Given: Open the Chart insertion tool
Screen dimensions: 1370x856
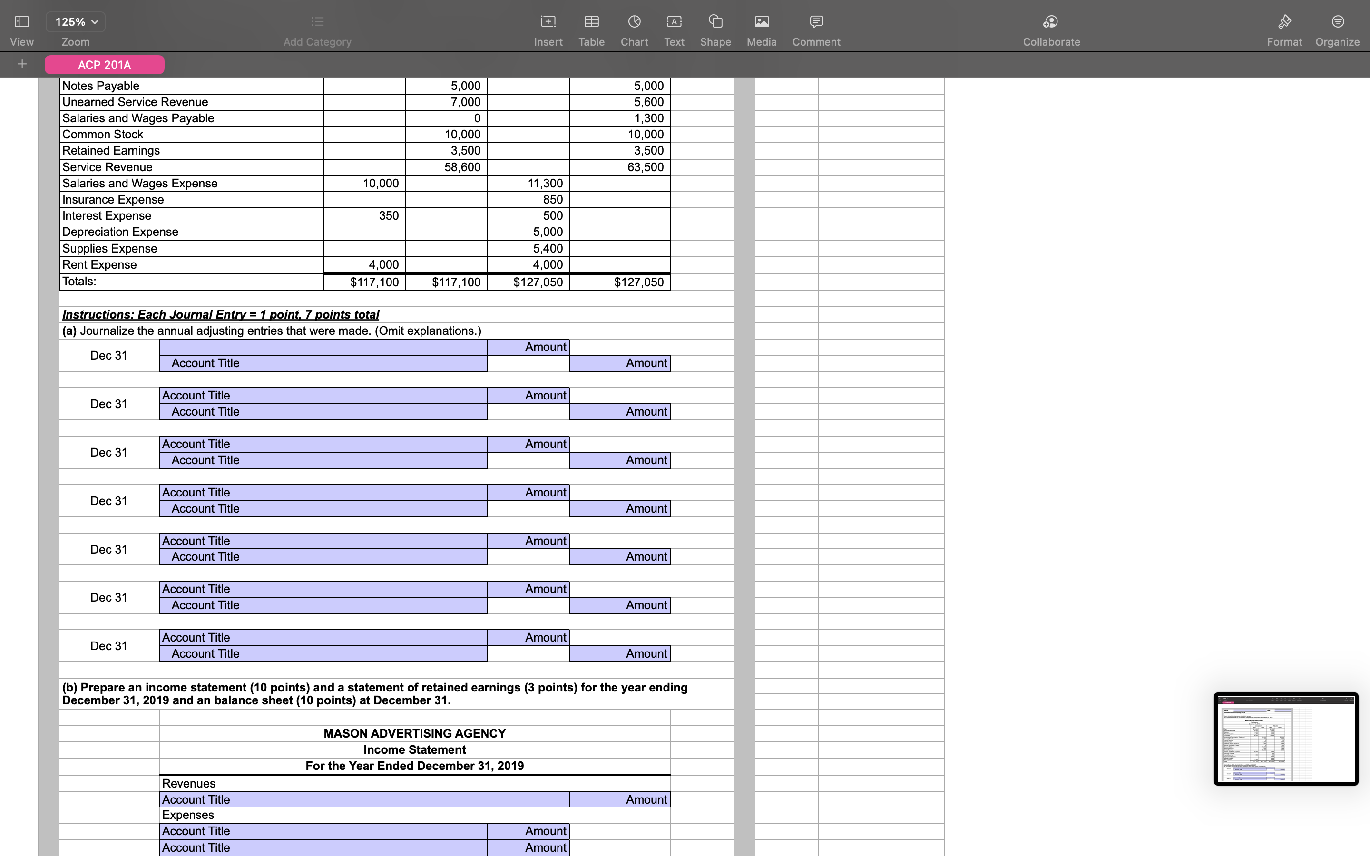Looking at the screenshot, I should (634, 21).
